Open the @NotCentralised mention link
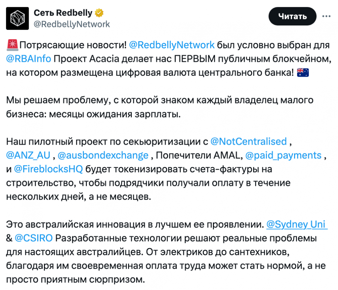Screen dimensions: 338x290 (x=248, y=142)
